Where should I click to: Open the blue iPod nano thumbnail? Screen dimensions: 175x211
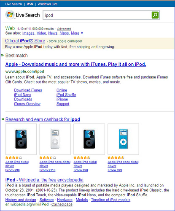[123, 139]
